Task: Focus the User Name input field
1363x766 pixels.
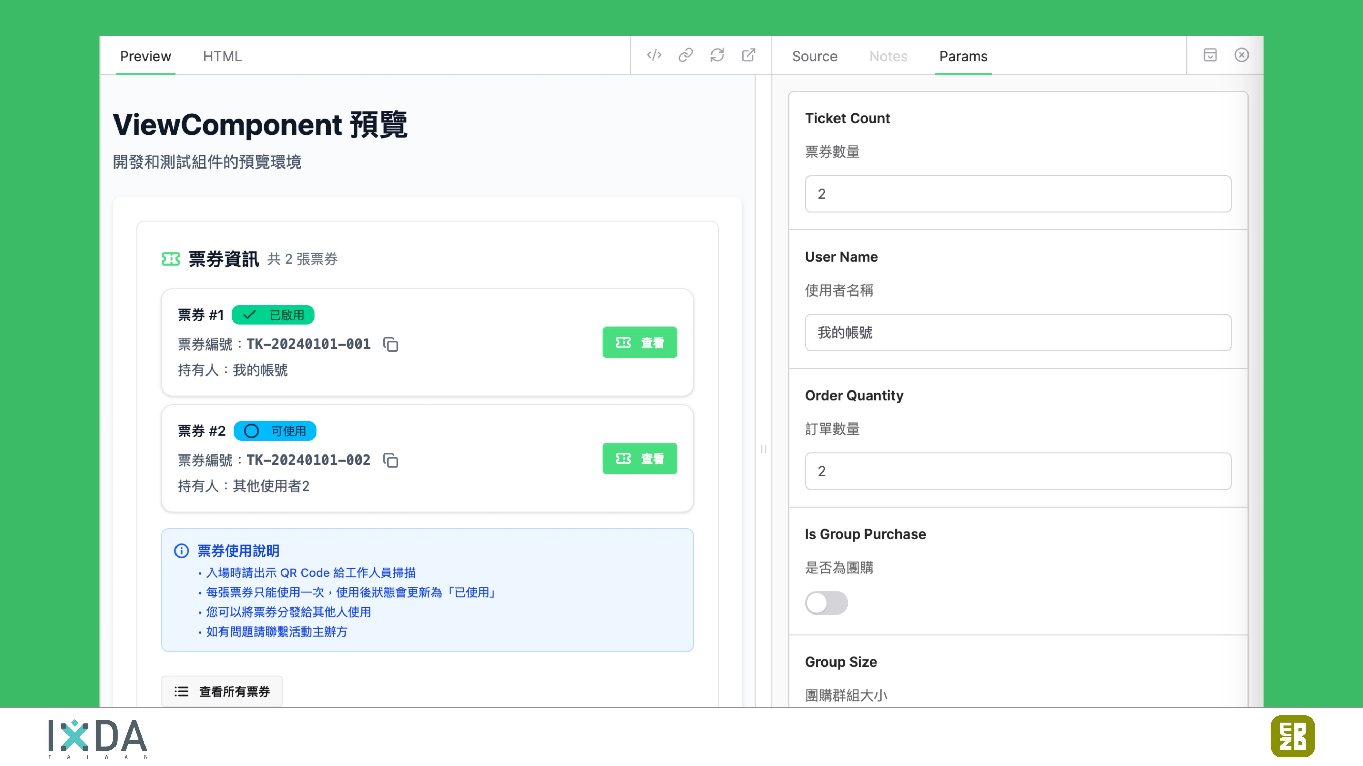Action: point(1017,333)
